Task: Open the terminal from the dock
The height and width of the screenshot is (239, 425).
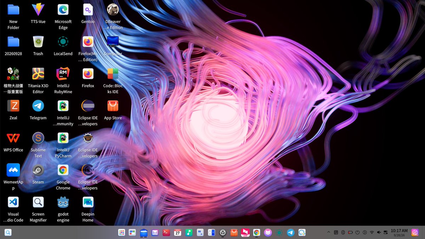Action: point(166,233)
